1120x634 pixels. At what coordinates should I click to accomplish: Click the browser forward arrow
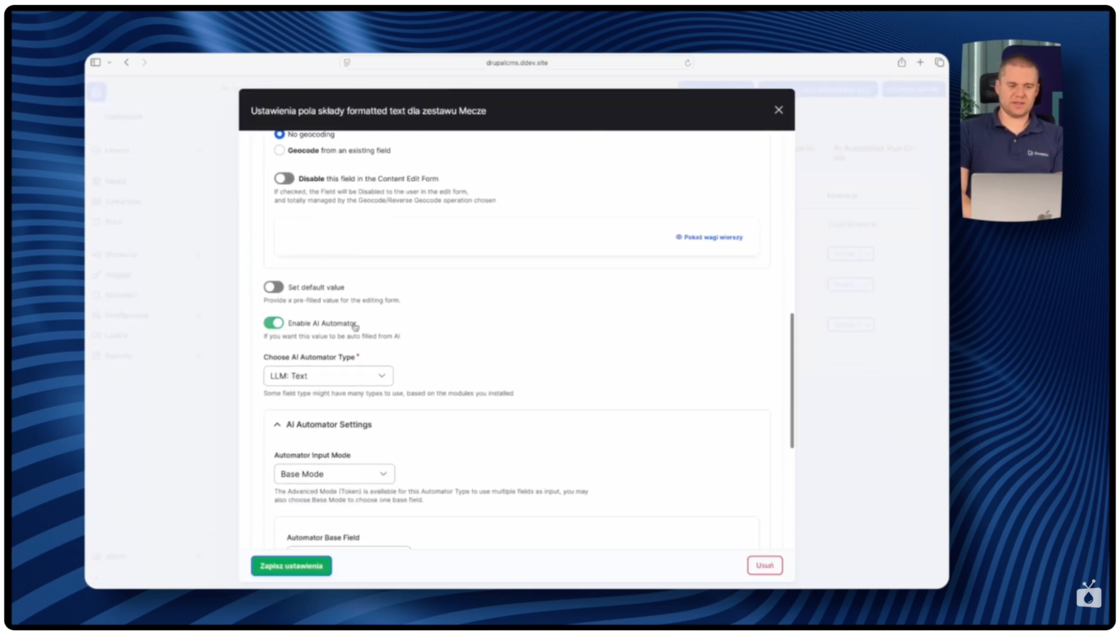click(x=145, y=62)
